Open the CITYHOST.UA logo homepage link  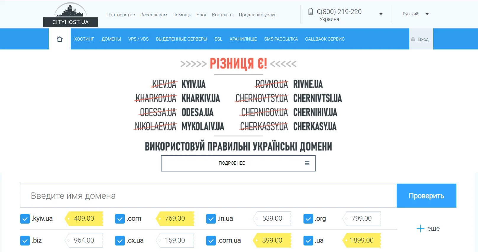point(70,15)
